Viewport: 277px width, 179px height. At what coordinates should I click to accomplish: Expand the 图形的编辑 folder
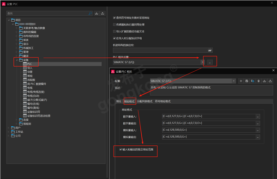[x=17, y=32]
